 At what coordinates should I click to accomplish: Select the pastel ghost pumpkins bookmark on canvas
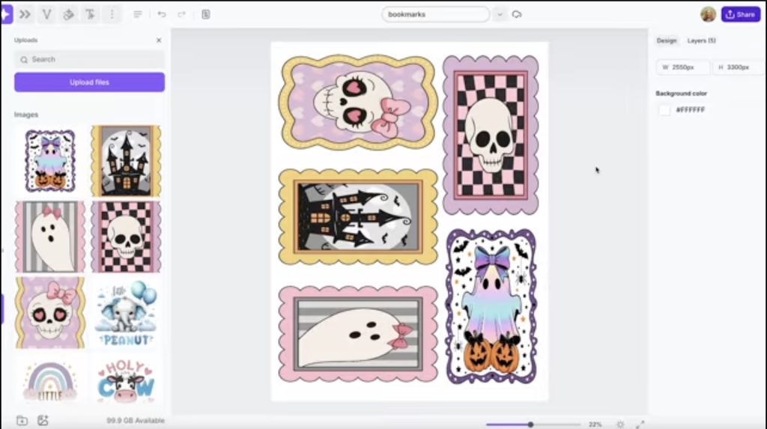pyautogui.click(x=491, y=307)
